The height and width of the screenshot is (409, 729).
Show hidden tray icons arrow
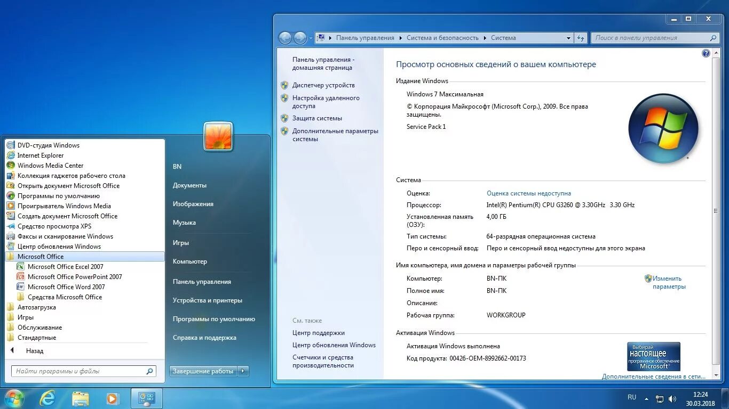point(646,399)
